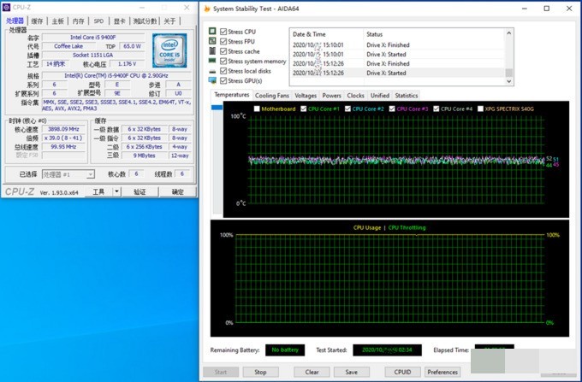Click the Stress cache icon

coord(212,51)
